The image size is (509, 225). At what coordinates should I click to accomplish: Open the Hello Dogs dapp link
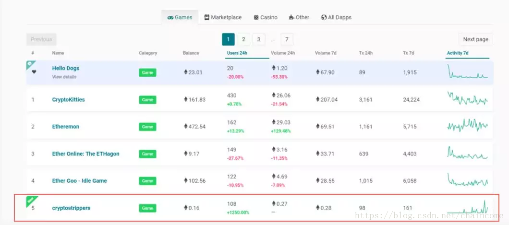point(66,68)
